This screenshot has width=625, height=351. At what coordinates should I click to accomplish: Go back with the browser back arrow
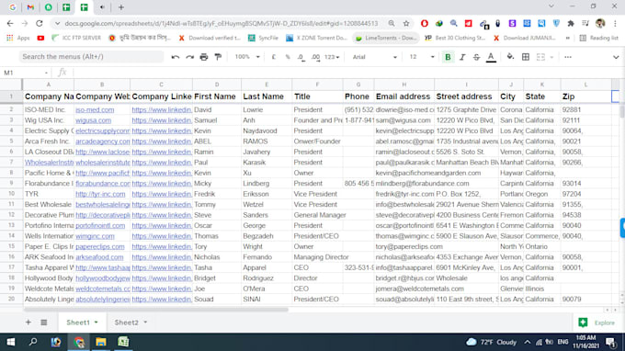pyautogui.click(x=10, y=24)
